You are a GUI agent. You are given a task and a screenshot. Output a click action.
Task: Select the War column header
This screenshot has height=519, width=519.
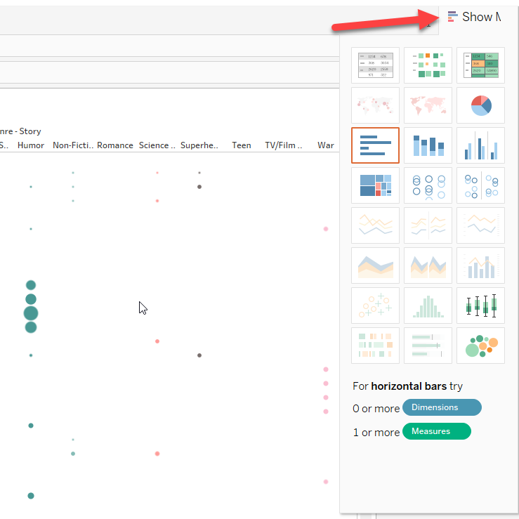(325, 145)
